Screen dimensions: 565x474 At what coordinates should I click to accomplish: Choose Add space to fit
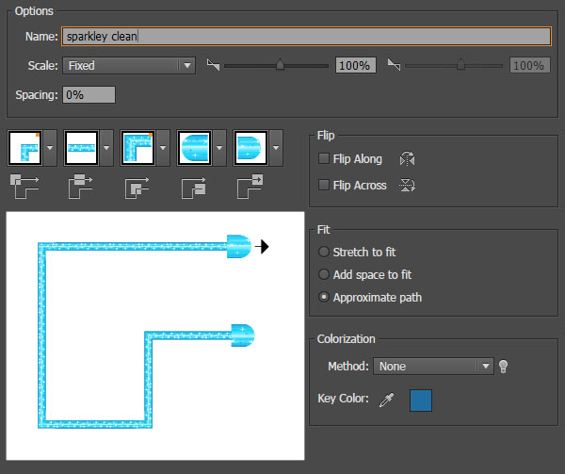coord(325,275)
